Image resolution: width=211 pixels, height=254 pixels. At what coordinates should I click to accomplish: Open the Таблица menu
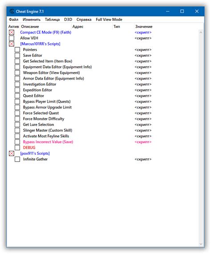pos(52,20)
